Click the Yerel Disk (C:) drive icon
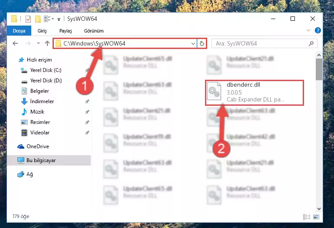The width and height of the screenshot is (334, 228). tap(24, 70)
